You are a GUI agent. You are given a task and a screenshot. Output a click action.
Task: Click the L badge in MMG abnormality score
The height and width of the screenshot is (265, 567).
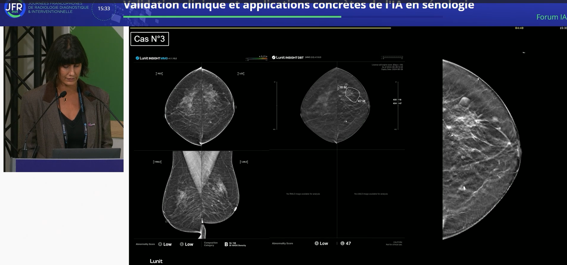pyautogui.click(x=182, y=244)
